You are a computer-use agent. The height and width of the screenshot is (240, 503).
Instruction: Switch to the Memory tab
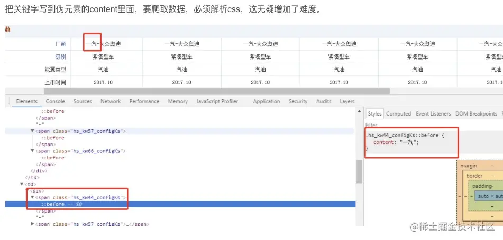pos(178,101)
